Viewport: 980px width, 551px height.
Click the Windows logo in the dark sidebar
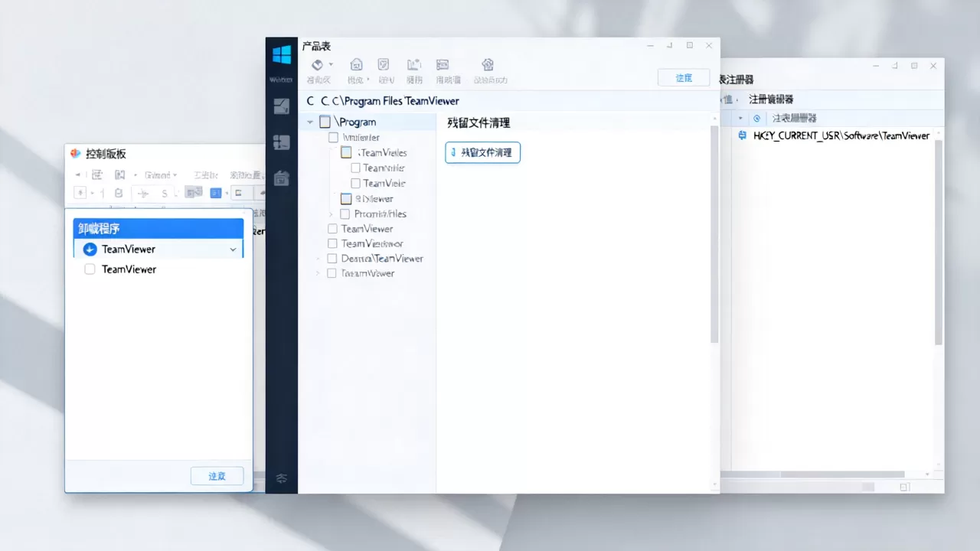282,55
